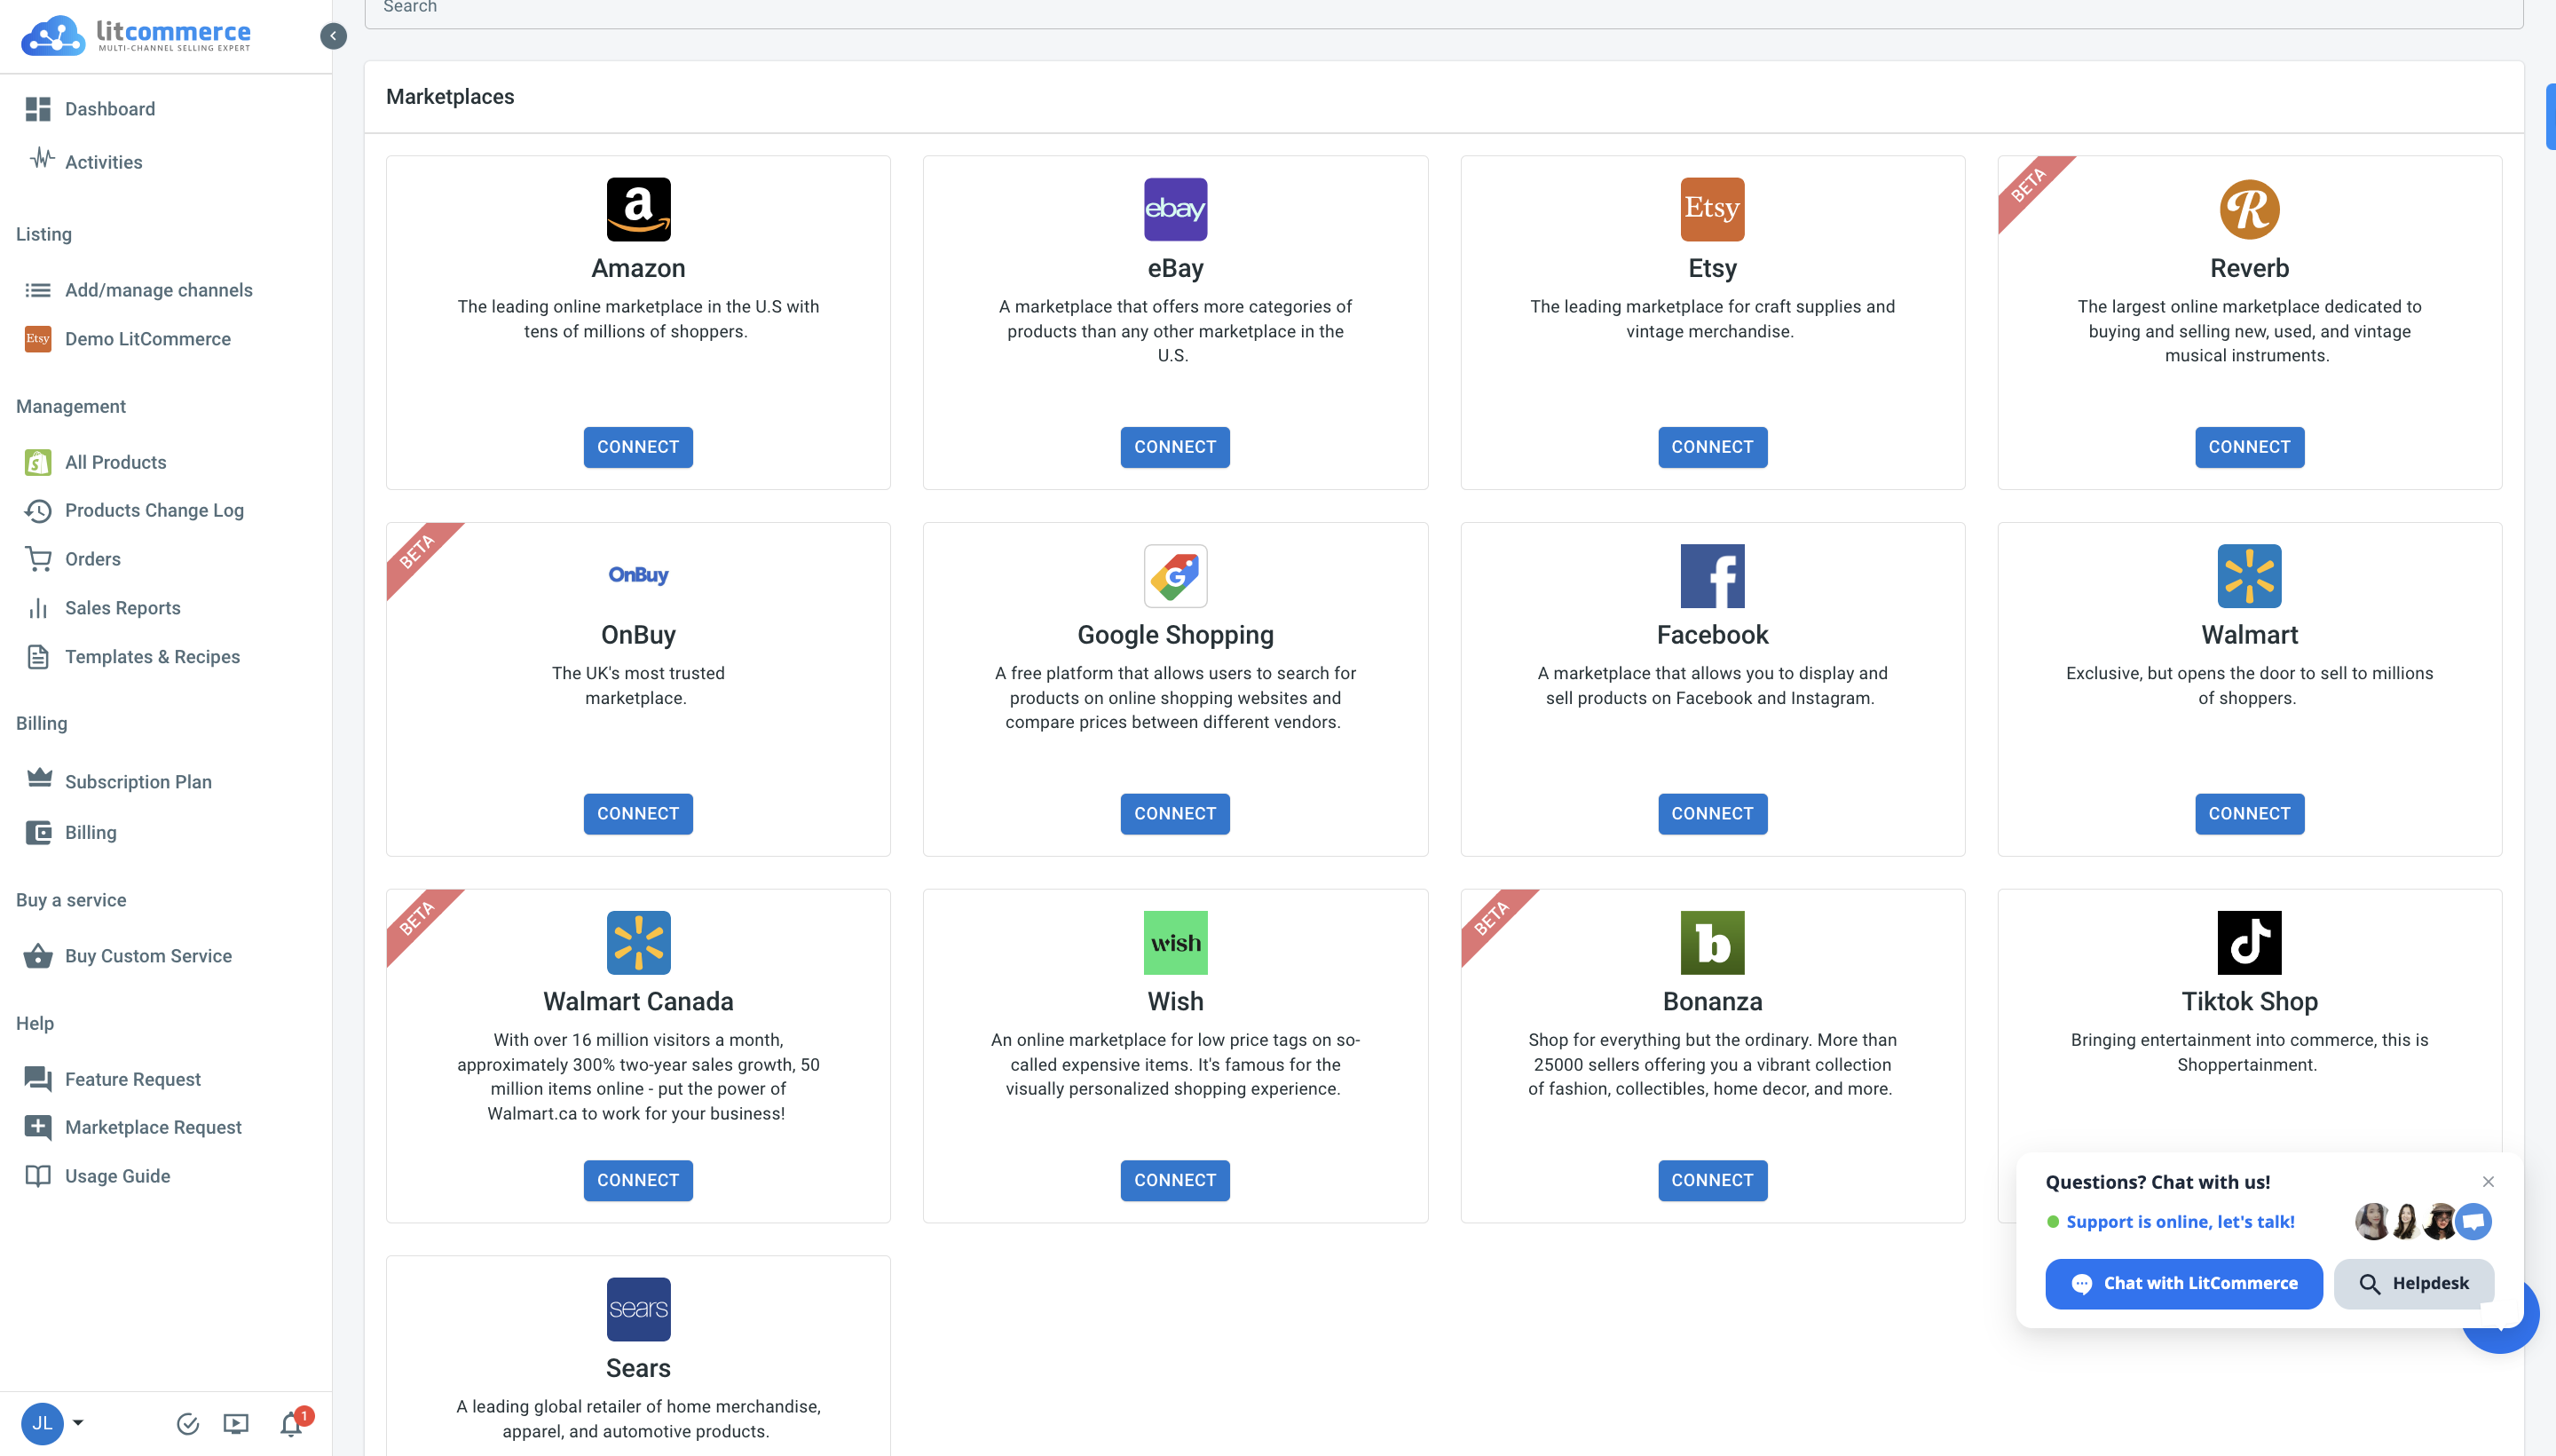Click Support is online, let's talk! link
The height and width of the screenshot is (1456, 2556).
(2181, 1222)
